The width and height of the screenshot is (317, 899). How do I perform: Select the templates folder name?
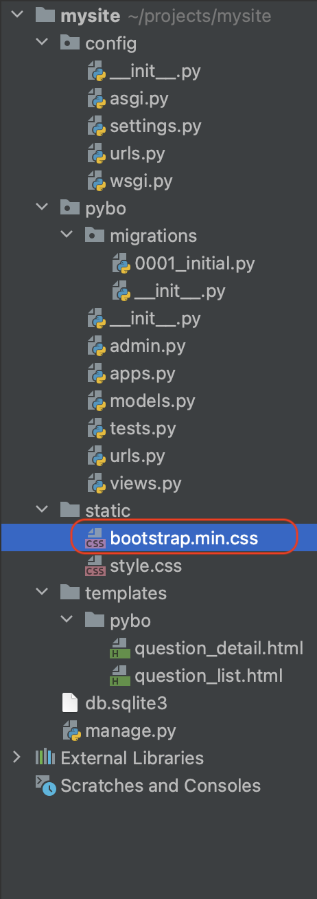click(x=126, y=593)
